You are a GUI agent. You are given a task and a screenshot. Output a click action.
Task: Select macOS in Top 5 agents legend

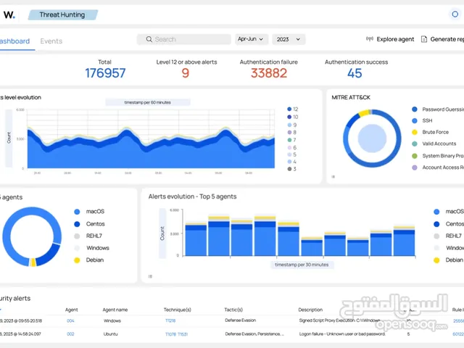pyautogui.click(x=89, y=212)
